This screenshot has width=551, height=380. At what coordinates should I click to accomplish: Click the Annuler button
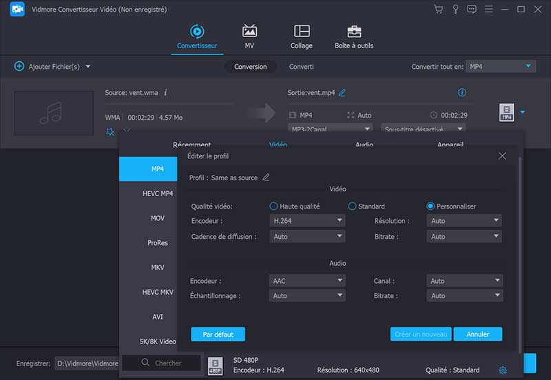tap(477, 335)
